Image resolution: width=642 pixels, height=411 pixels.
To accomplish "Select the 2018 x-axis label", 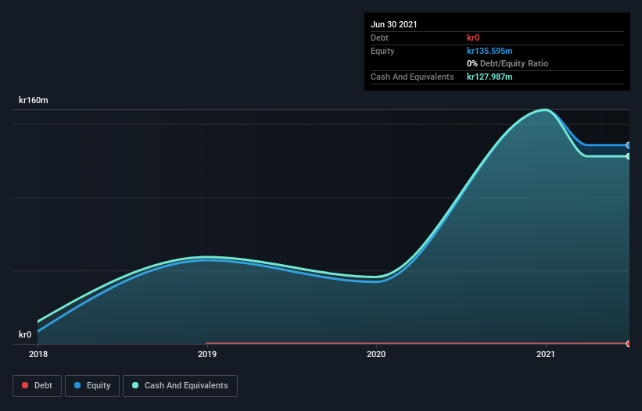I will click(38, 354).
